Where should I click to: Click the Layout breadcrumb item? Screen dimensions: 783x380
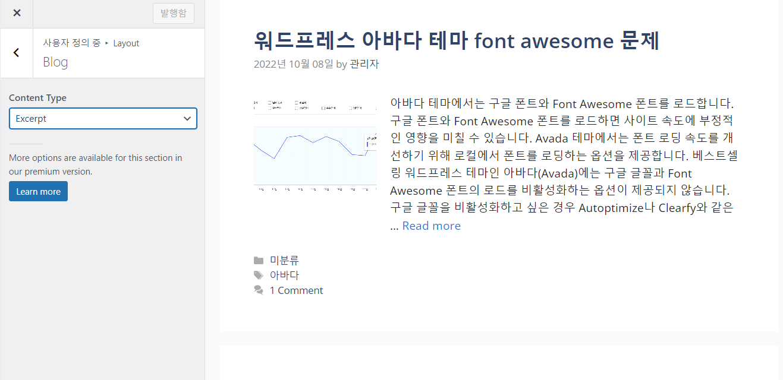126,43
